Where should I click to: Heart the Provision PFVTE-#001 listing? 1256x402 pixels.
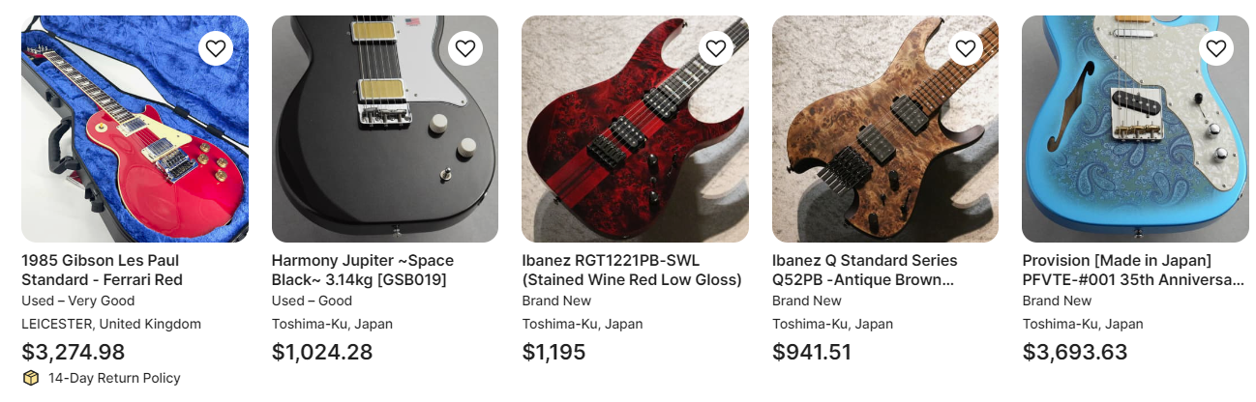1216,48
